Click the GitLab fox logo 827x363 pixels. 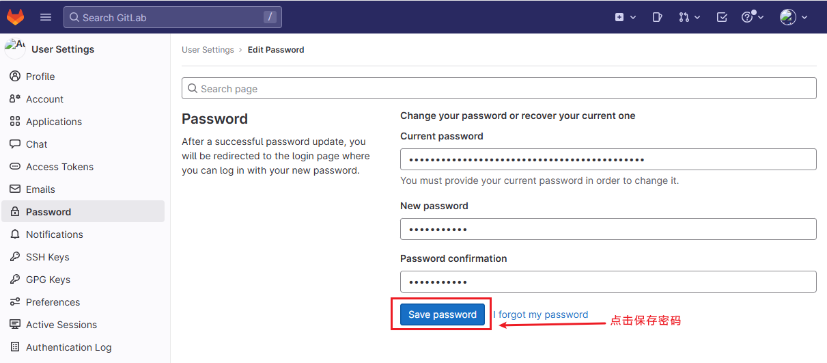15,17
